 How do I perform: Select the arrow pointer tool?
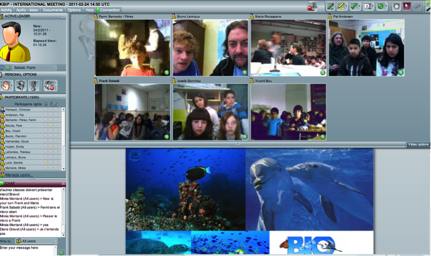407,6
